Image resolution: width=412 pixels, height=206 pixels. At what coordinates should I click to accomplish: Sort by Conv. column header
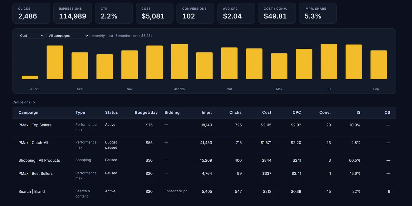click(x=325, y=112)
